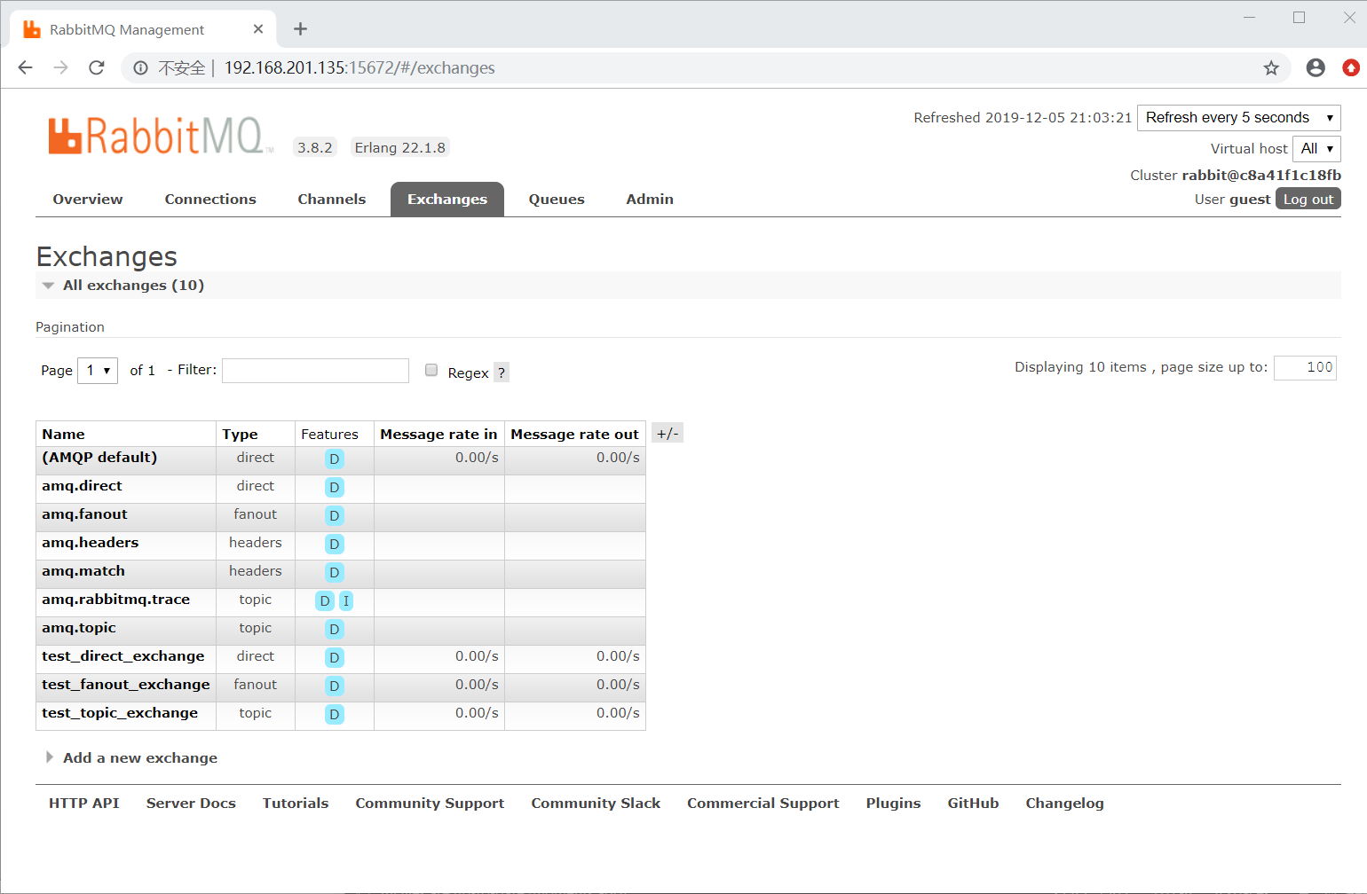Open the amq.direct exchange

coord(82,486)
